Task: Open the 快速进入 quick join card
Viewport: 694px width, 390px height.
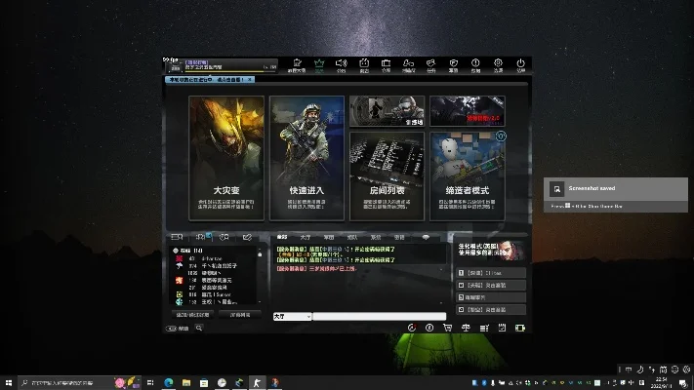Action: (306, 158)
